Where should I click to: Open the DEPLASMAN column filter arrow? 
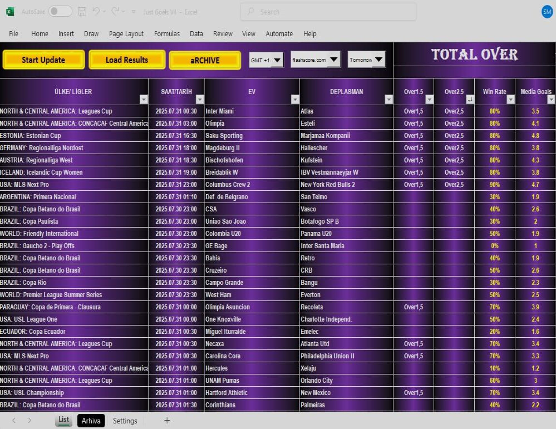point(389,99)
